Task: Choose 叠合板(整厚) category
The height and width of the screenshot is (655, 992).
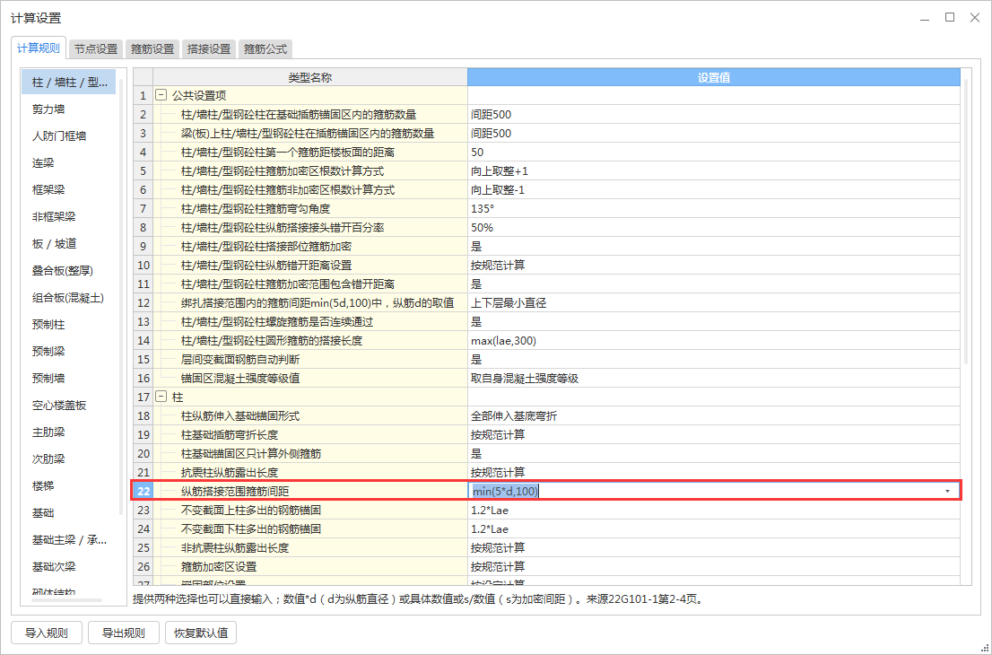Action: tap(69, 271)
